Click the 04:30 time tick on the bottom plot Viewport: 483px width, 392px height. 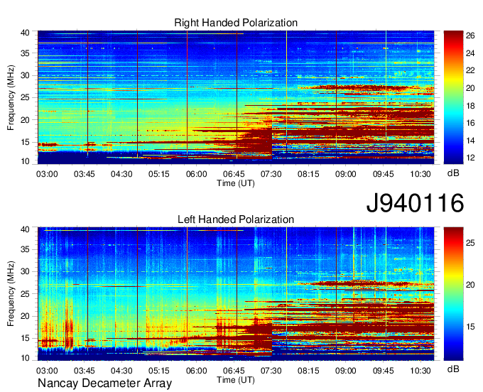[x=121, y=371]
